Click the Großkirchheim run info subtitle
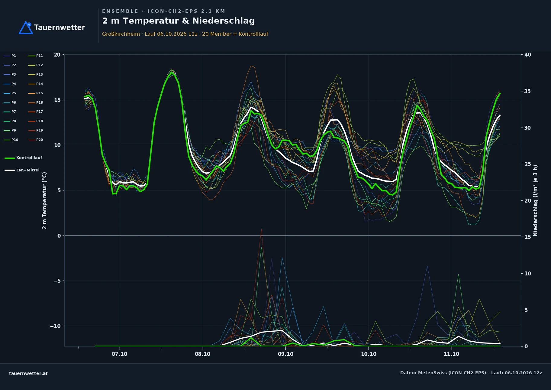551x390 pixels. 185,34
